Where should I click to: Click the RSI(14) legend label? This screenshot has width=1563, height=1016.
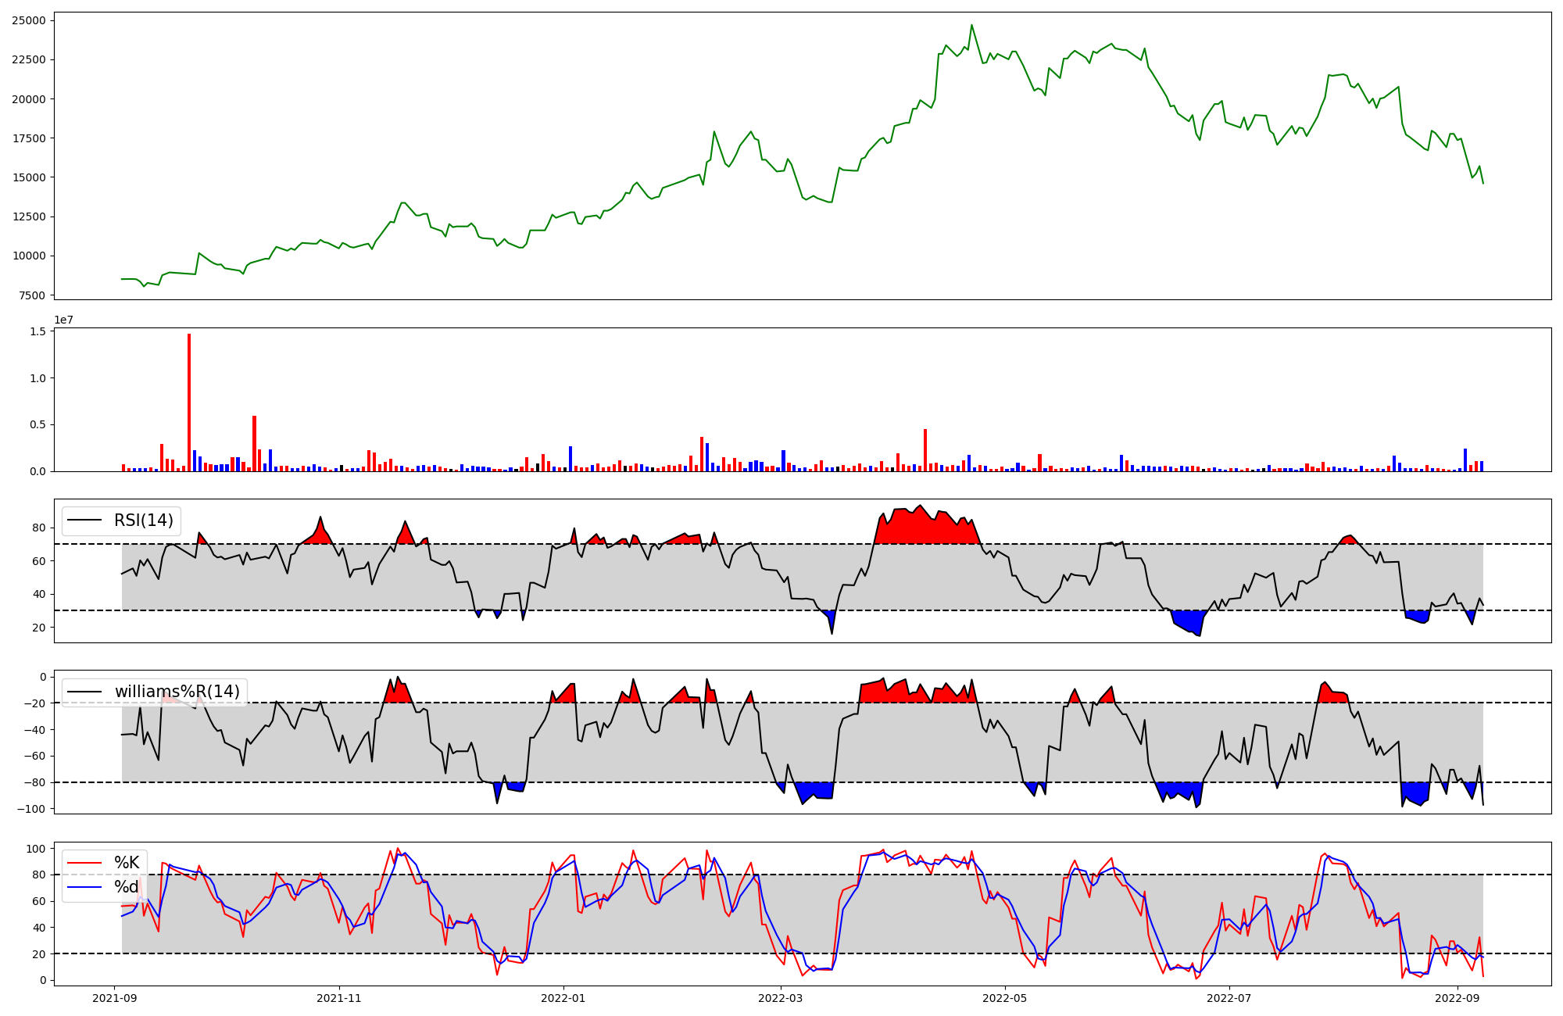pos(143,521)
